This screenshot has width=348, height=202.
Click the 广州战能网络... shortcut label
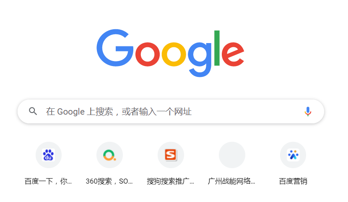tap(231, 181)
